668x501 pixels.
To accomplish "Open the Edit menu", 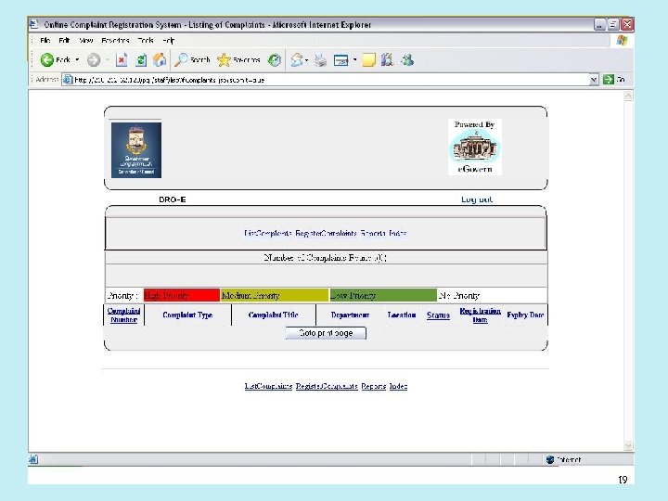I will (x=64, y=41).
